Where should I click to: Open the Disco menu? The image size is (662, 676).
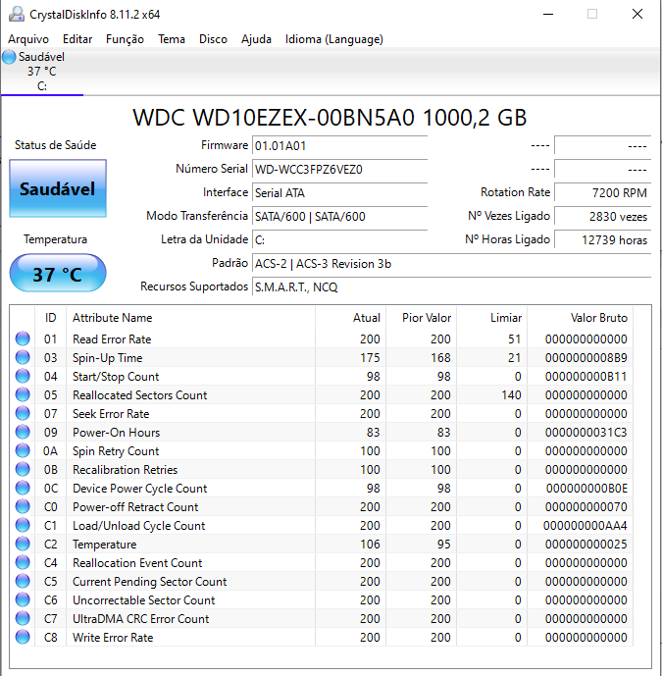(x=213, y=39)
